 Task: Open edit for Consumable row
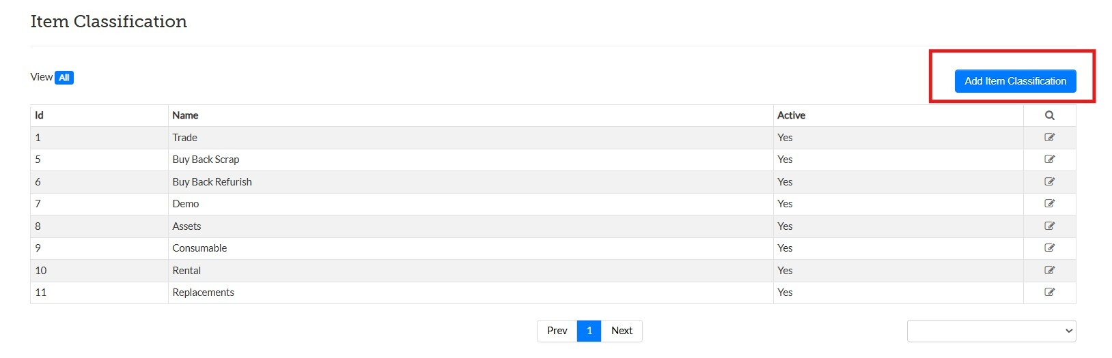tap(1049, 248)
